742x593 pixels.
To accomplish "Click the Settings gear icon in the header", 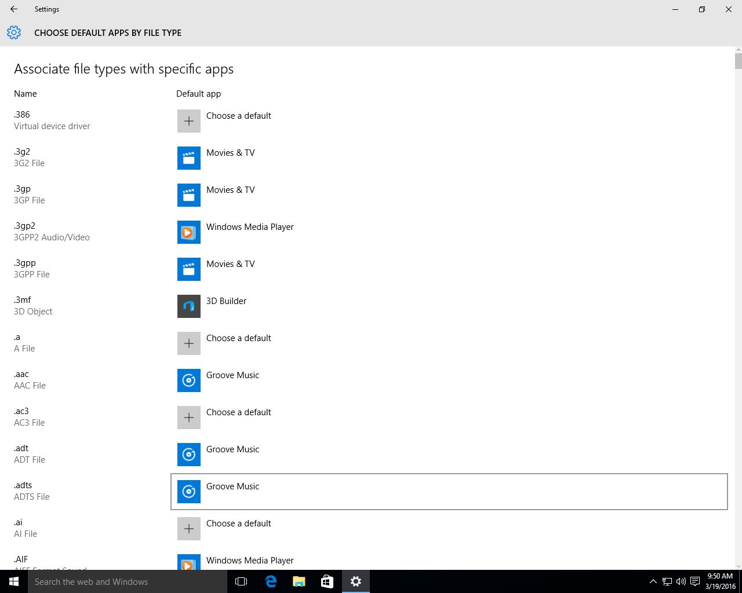I will coord(14,32).
